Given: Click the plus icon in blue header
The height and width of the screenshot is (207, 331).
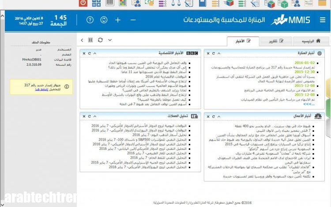Looking at the screenshot, I should click(118, 20).
